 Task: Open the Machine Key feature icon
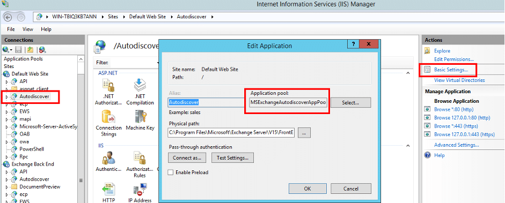(140, 120)
